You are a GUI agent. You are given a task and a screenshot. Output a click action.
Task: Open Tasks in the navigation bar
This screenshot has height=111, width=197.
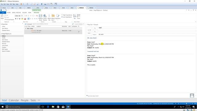33,100
